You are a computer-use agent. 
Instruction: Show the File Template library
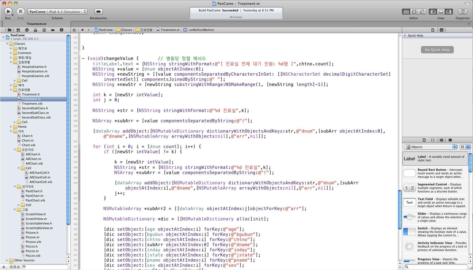pyautogui.click(x=424, y=140)
